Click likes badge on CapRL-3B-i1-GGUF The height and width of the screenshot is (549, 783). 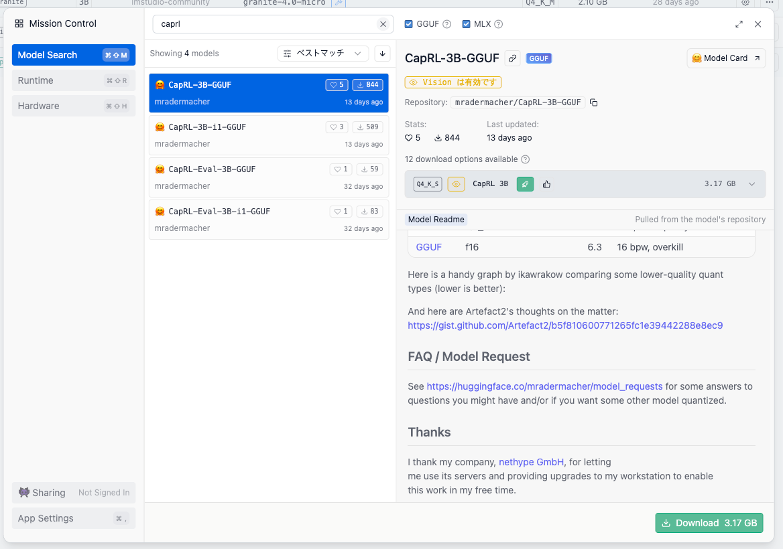(337, 127)
